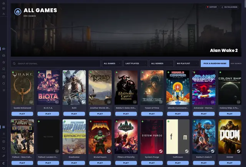Click the platform badge on Fallout: London cover
The image size is (246, 167).
click(57, 151)
